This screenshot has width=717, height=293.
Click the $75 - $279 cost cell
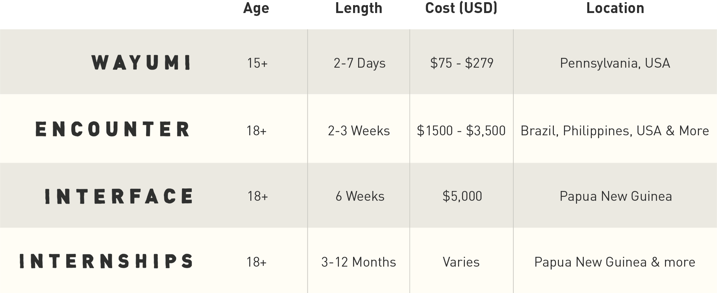[462, 63]
